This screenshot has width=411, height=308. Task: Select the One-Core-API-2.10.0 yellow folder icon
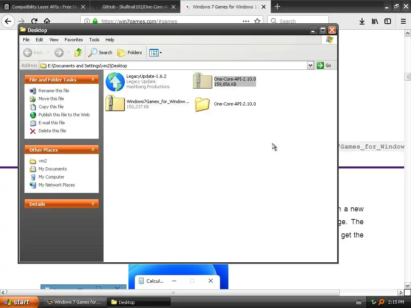pos(202,104)
